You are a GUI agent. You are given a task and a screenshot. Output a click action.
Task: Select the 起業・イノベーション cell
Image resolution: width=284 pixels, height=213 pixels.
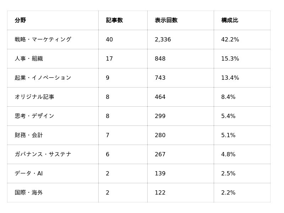coord(53,78)
